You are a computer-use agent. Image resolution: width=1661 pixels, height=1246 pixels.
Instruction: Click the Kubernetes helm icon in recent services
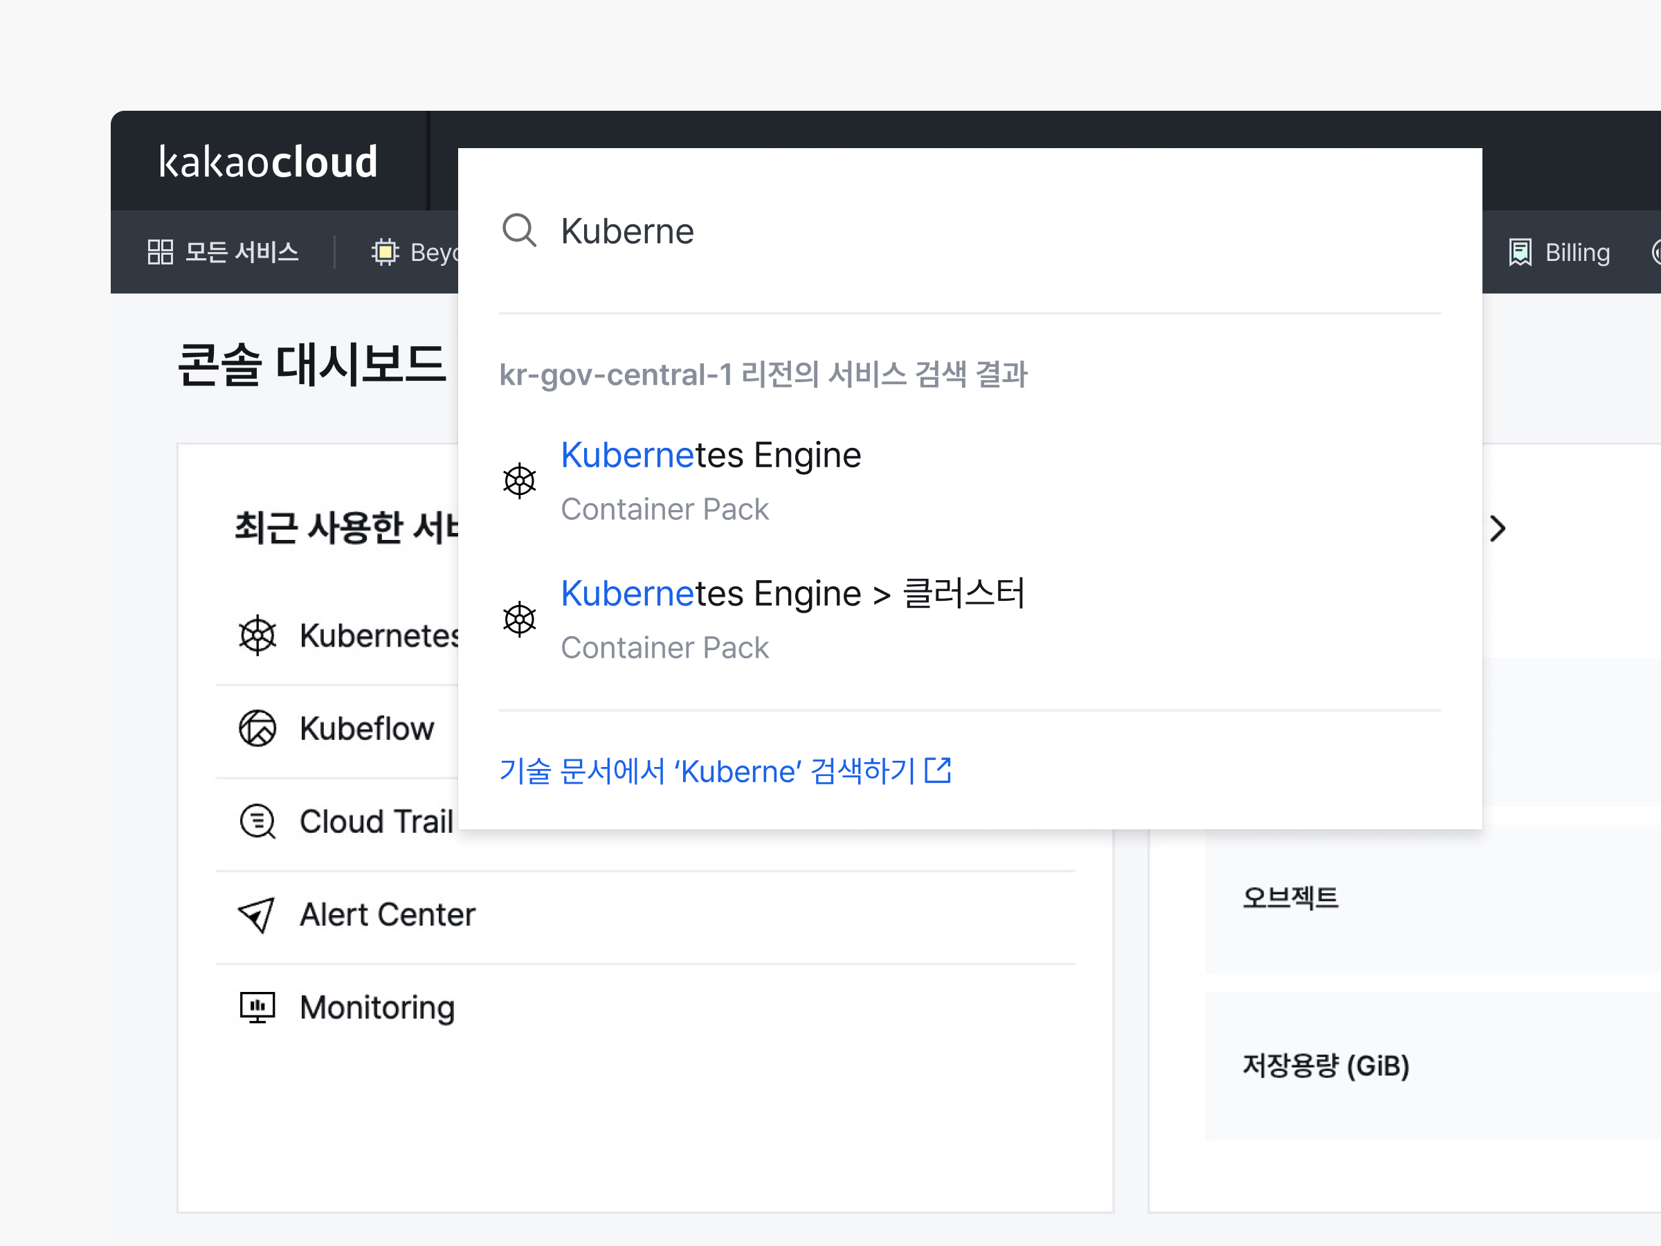click(x=257, y=635)
